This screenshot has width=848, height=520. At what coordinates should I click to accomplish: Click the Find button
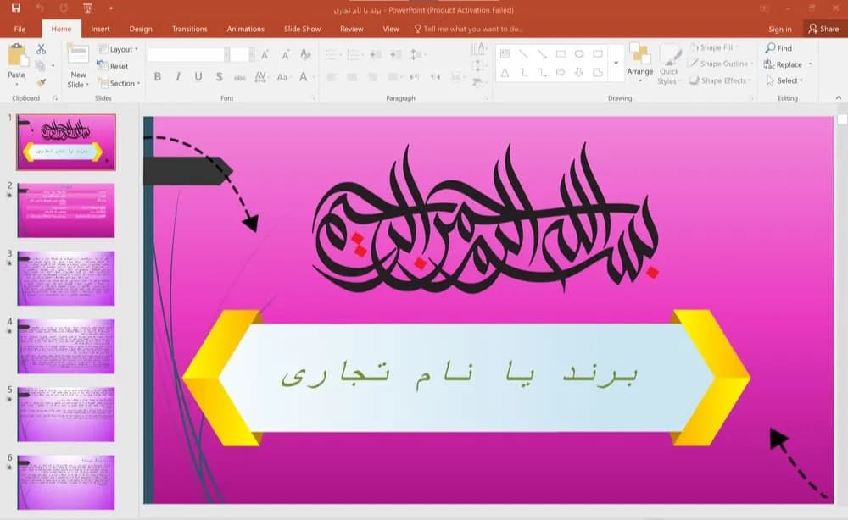tap(778, 48)
